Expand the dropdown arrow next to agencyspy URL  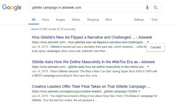coord(139,91)
